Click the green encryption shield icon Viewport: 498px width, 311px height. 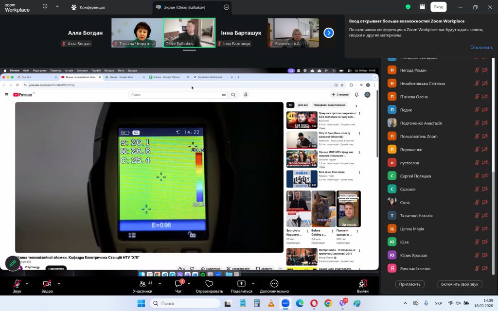point(408,7)
